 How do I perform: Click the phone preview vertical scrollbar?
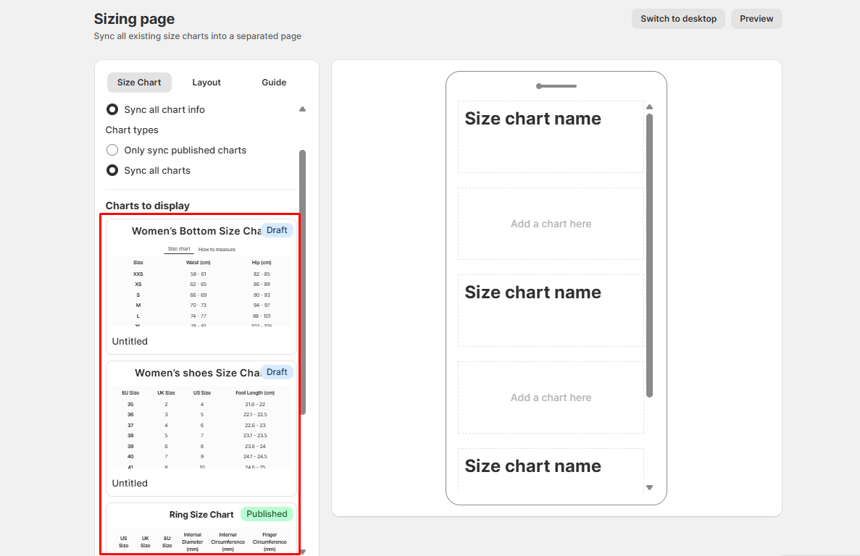click(649, 253)
